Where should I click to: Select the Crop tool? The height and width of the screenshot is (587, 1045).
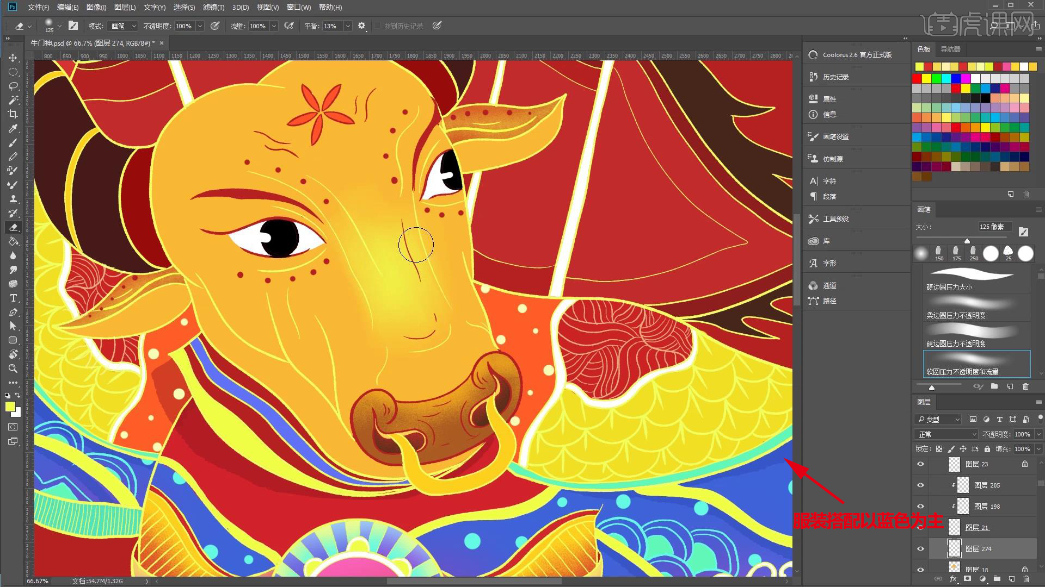(13, 114)
